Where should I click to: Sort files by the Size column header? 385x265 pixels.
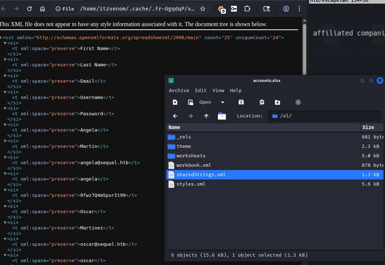point(368,127)
